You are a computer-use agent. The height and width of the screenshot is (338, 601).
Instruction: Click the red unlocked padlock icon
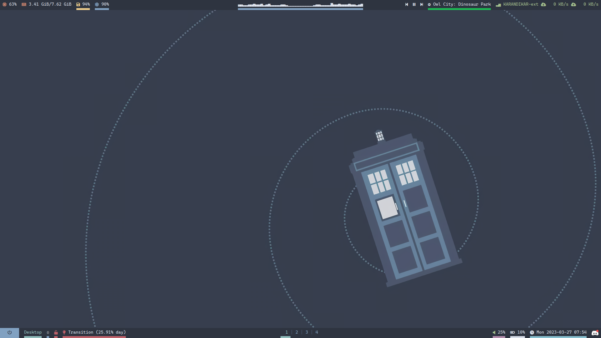tap(56, 332)
